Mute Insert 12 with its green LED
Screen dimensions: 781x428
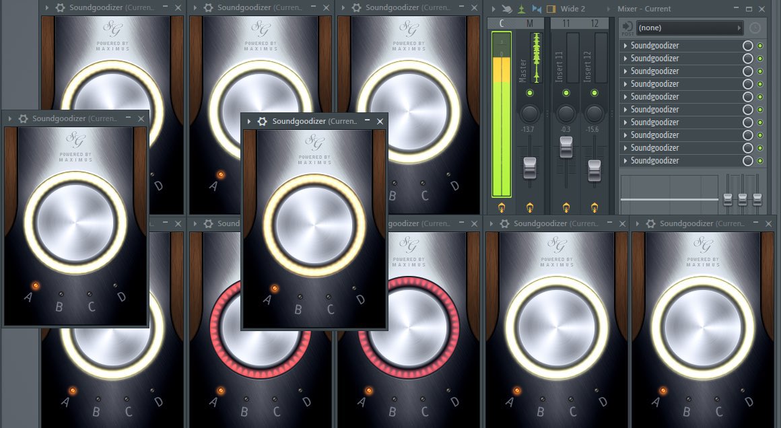point(595,93)
